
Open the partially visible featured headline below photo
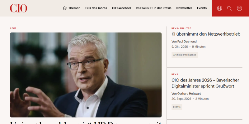(86, 123)
